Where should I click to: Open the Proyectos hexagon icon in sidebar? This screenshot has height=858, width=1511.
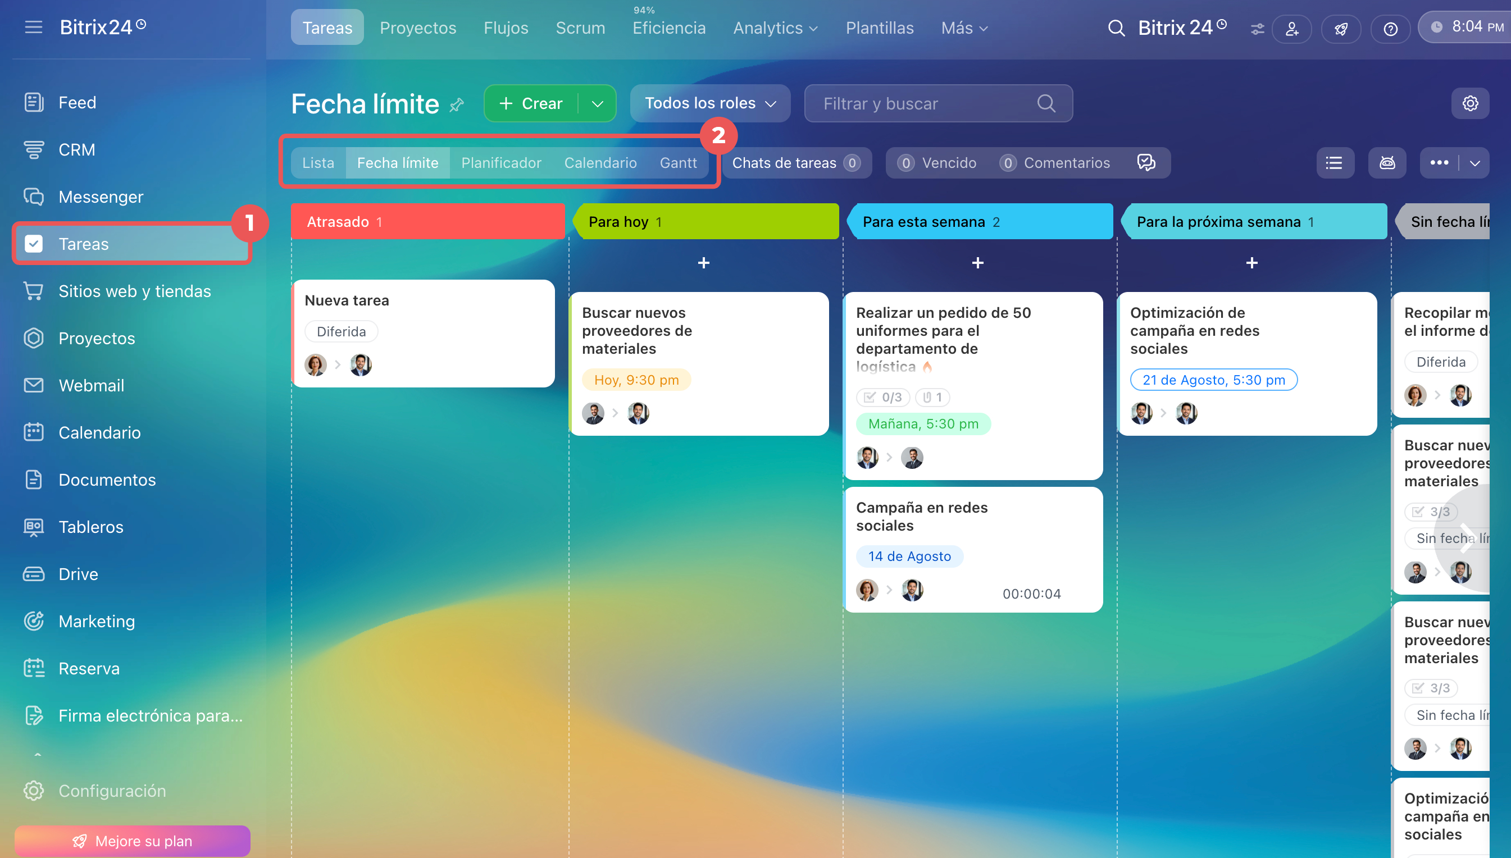tap(34, 337)
